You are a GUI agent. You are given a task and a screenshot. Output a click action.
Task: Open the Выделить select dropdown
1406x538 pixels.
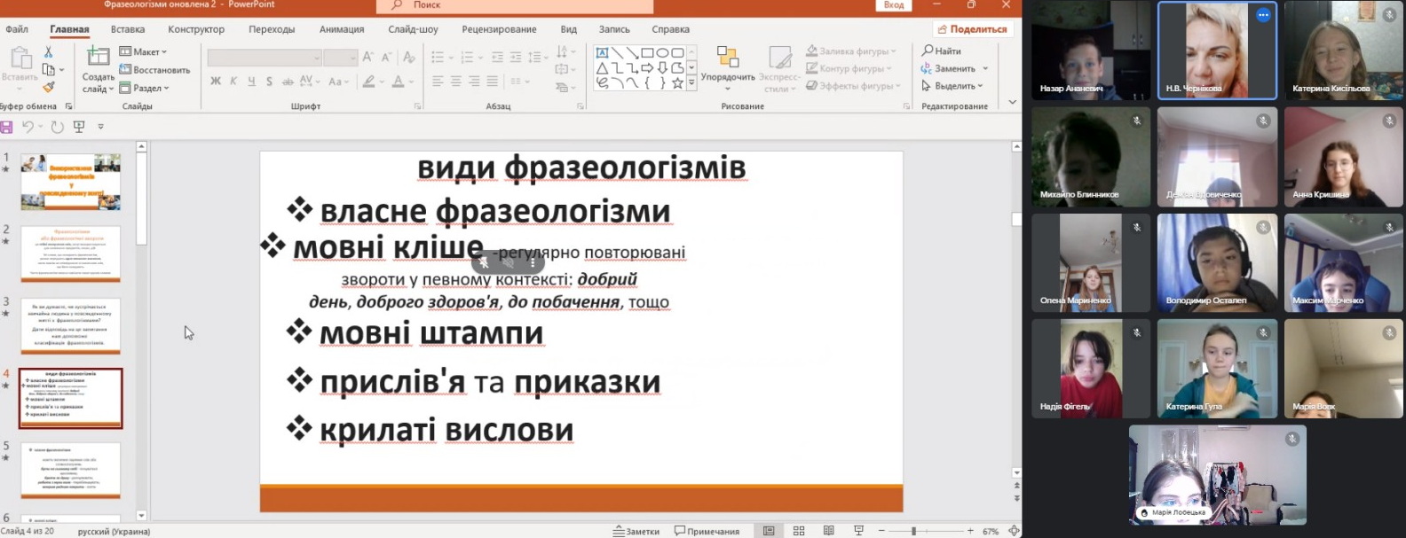click(952, 86)
